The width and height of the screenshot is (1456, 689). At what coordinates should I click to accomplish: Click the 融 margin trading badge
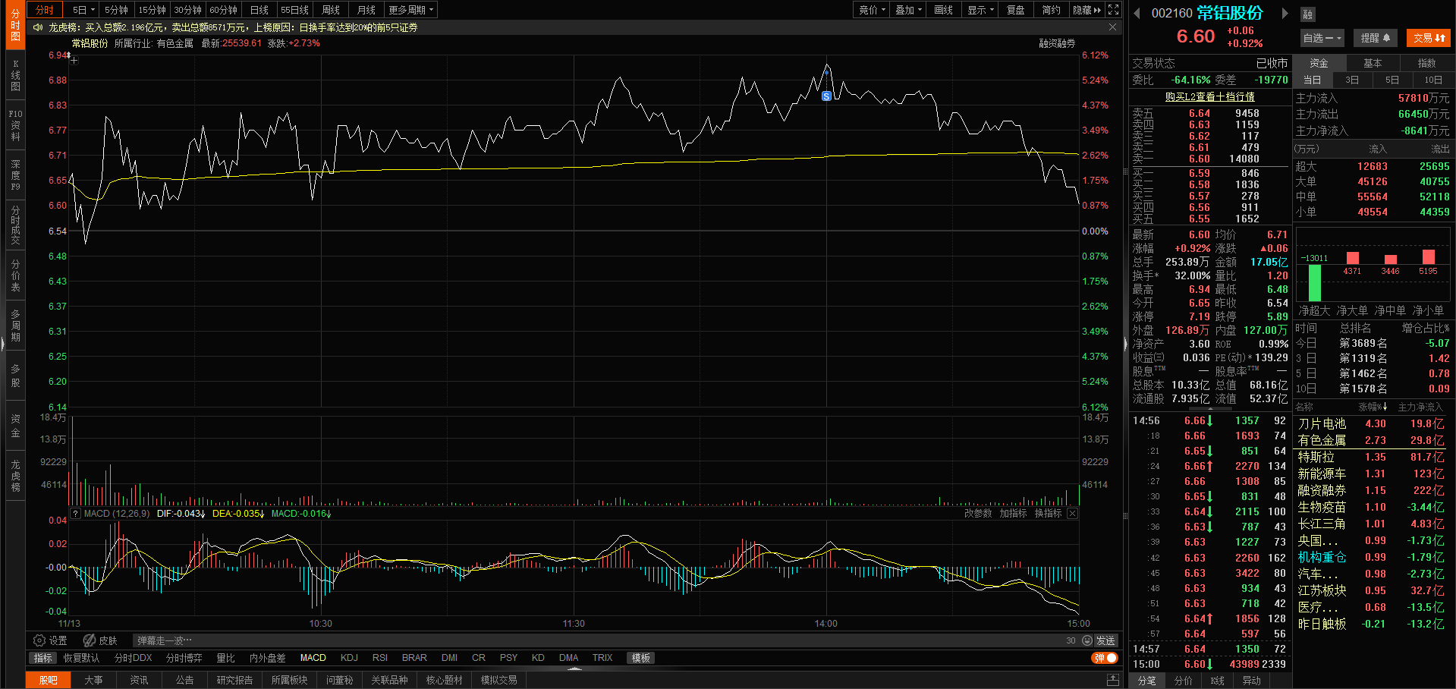pyautogui.click(x=1307, y=14)
